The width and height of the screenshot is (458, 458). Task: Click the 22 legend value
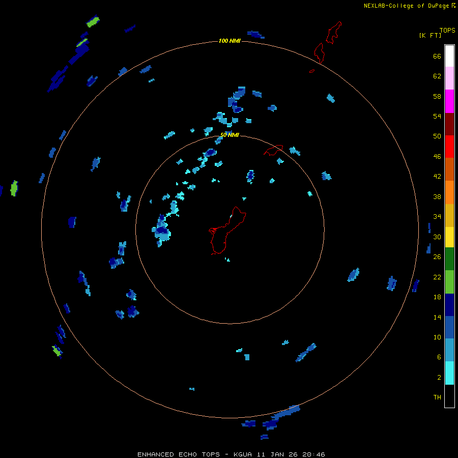pyautogui.click(x=437, y=277)
